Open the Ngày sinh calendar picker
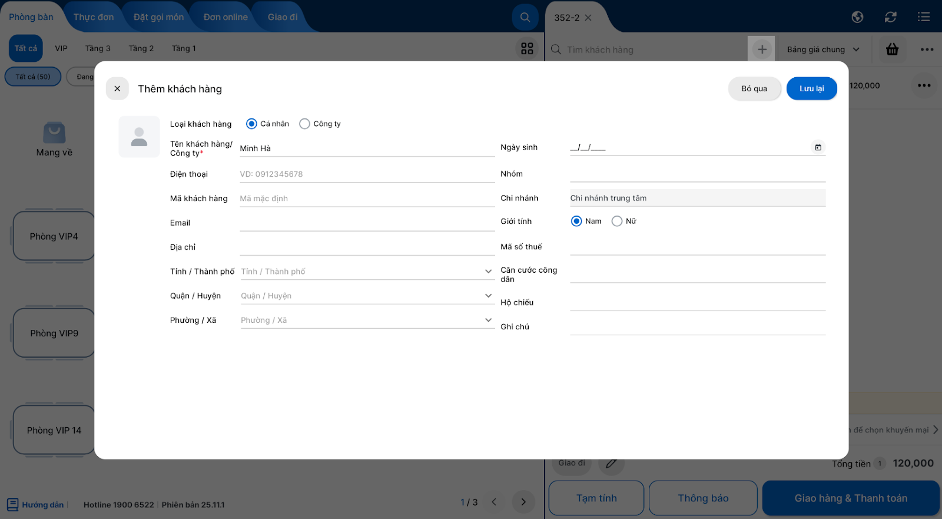The width and height of the screenshot is (942, 519). (818, 147)
